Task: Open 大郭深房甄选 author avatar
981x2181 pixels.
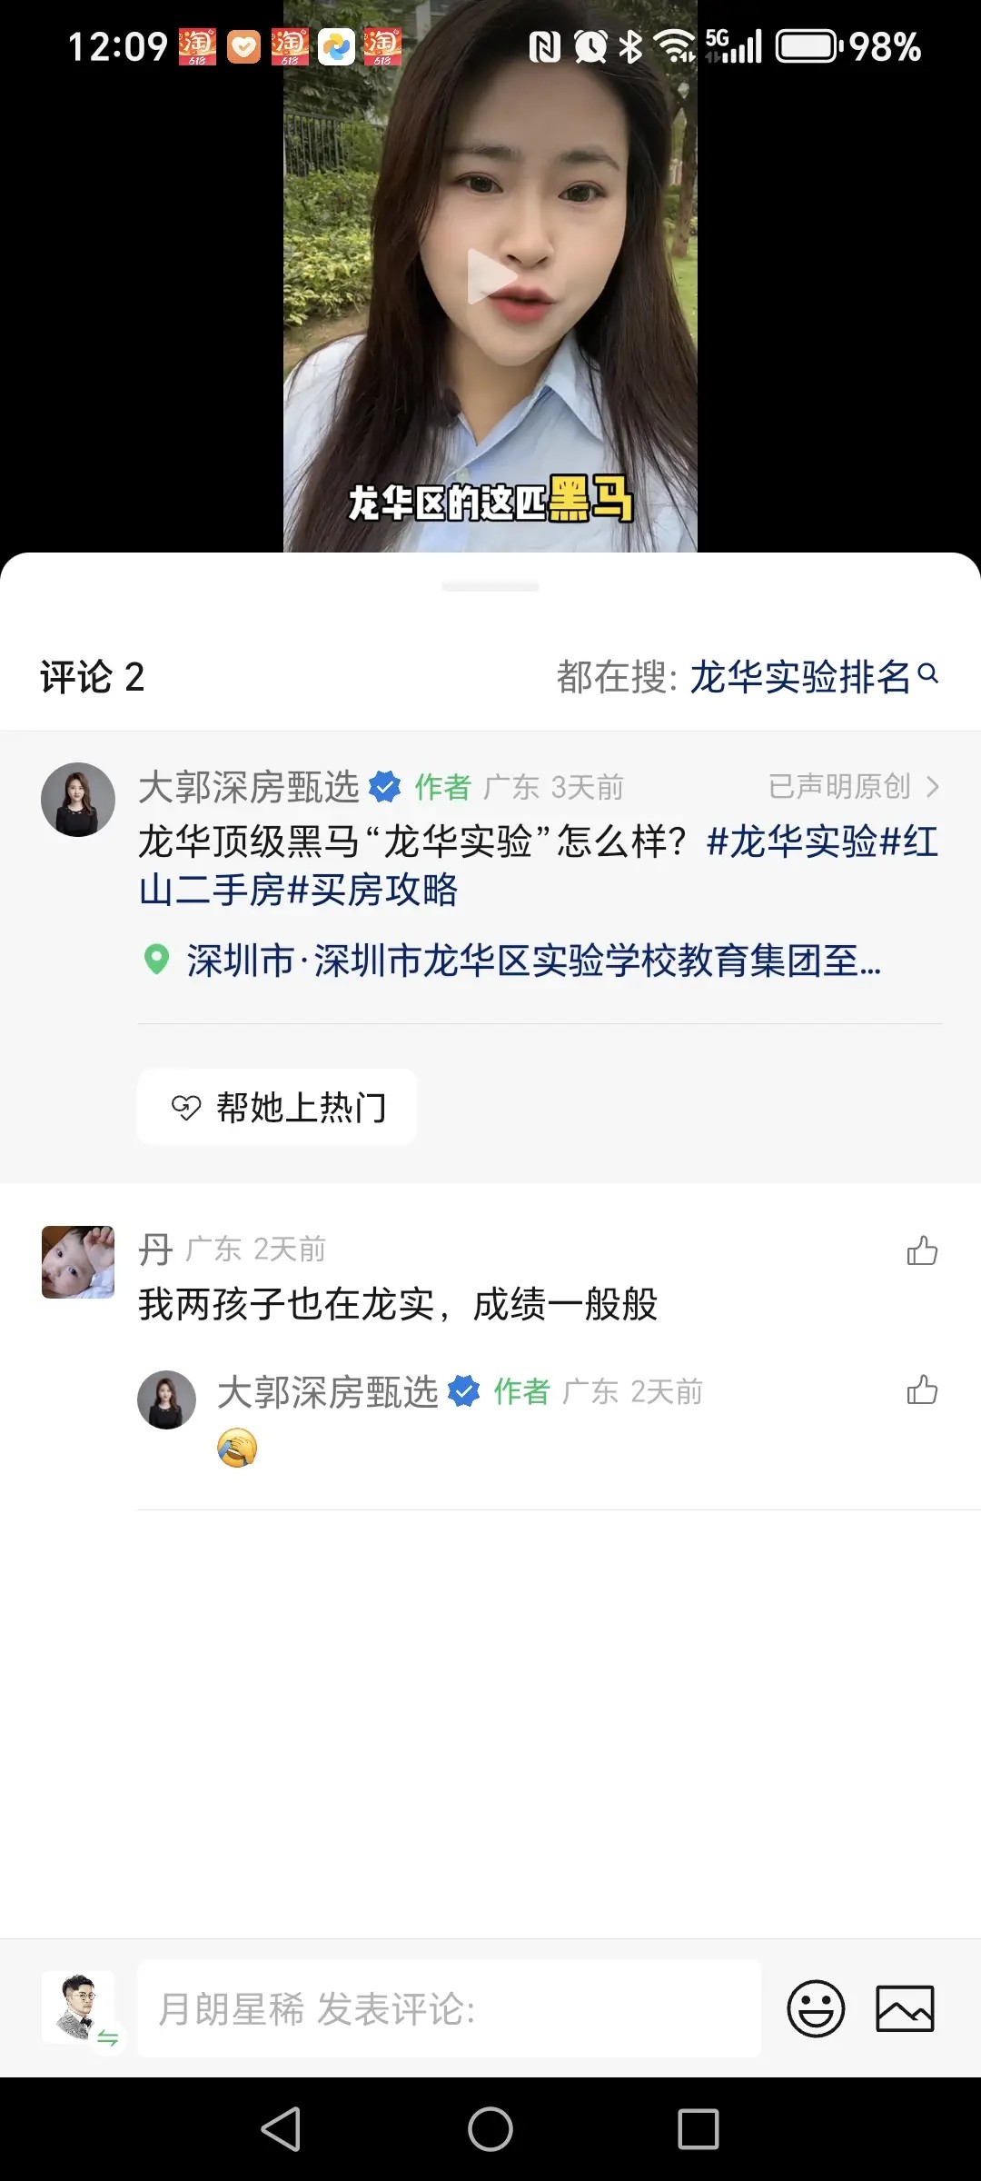Action: coord(78,800)
